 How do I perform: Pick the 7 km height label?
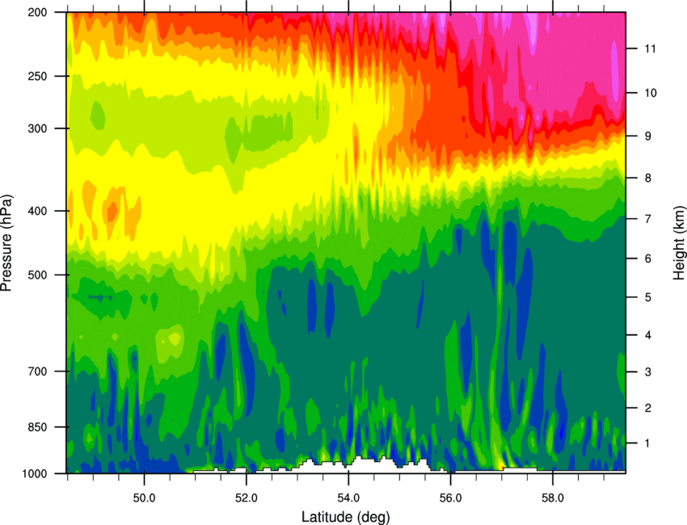point(648,219)
